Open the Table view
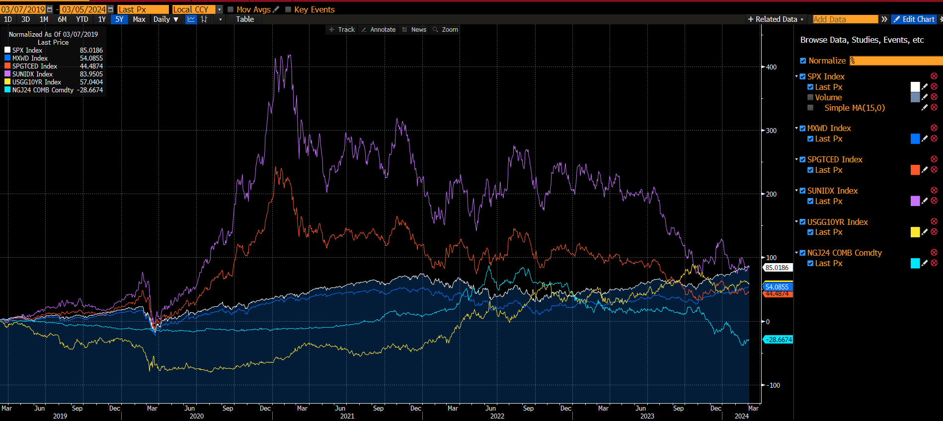 244,19
